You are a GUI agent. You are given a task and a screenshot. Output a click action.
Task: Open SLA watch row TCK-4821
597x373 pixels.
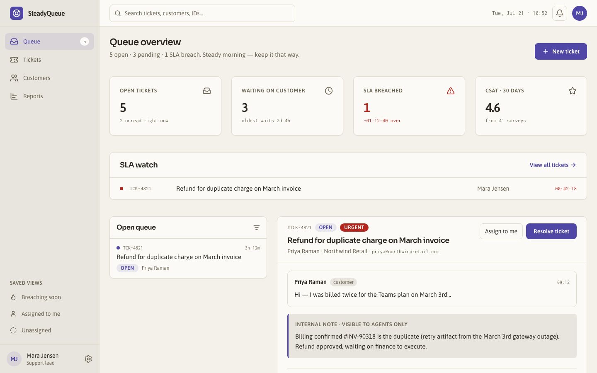click(x=348, y=189)
